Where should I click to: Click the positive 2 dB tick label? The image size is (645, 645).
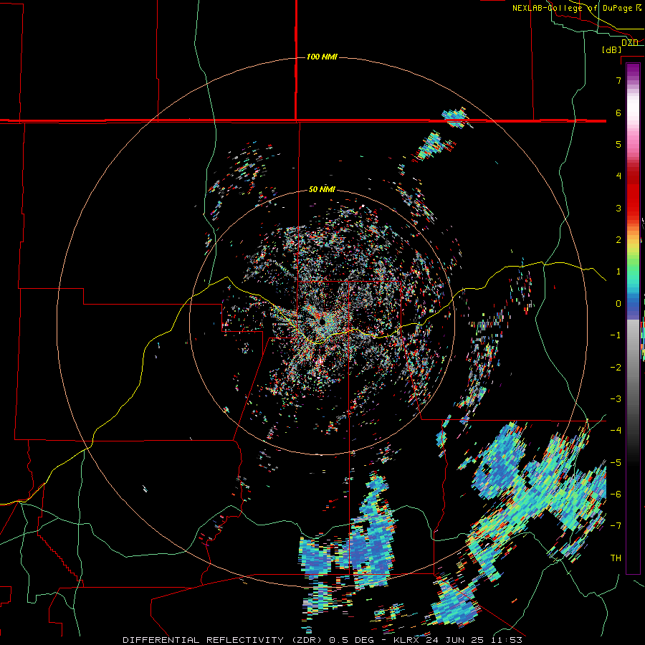pos(618,240)
